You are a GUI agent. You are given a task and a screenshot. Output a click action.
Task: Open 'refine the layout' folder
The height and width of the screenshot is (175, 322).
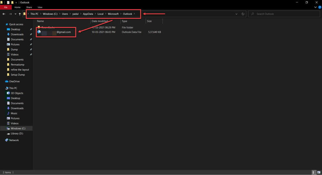(x=20, y=70)
